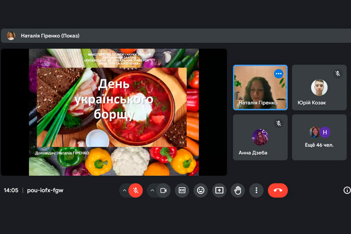The image size is (351, 234).
Task: Click the Present now screen-share icon
Action: (x=219, y=190)
